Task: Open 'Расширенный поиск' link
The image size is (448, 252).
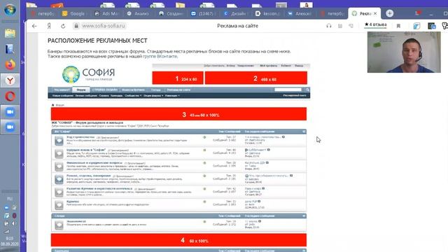Action: pos(295,95)
